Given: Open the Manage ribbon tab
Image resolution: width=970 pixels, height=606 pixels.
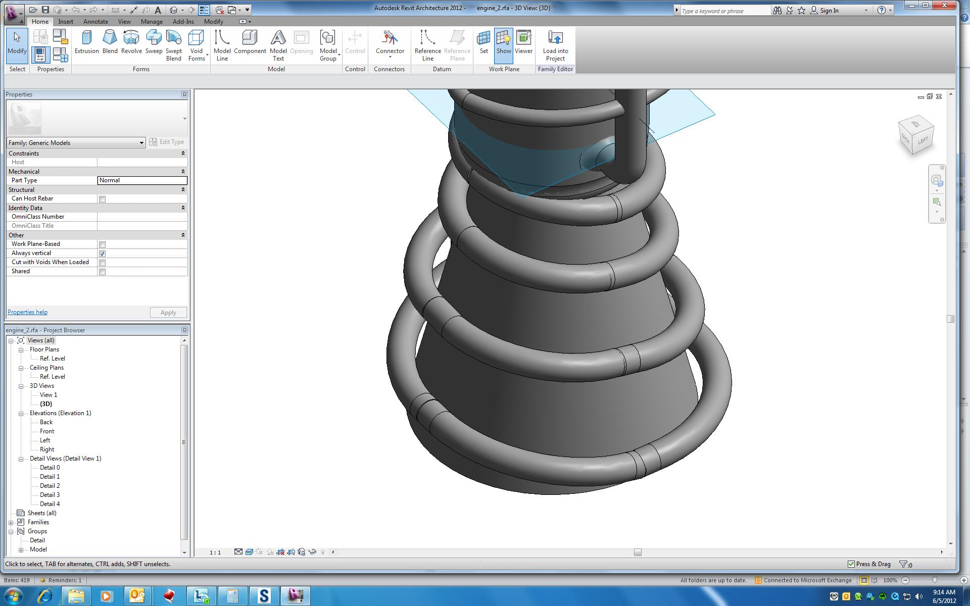Looking at the screenshot, I should click(x=152, y=22).
